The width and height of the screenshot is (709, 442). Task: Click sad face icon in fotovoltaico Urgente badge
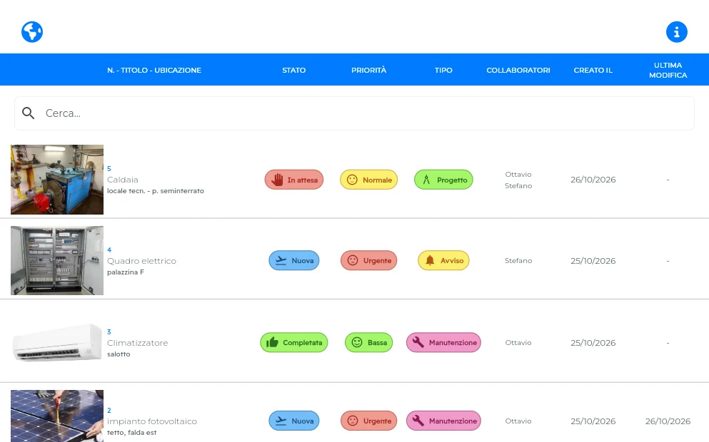pos(353,421)
